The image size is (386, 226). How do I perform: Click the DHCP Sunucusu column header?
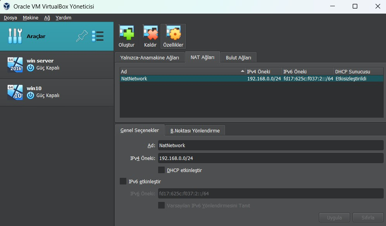(x=358, y=71)
